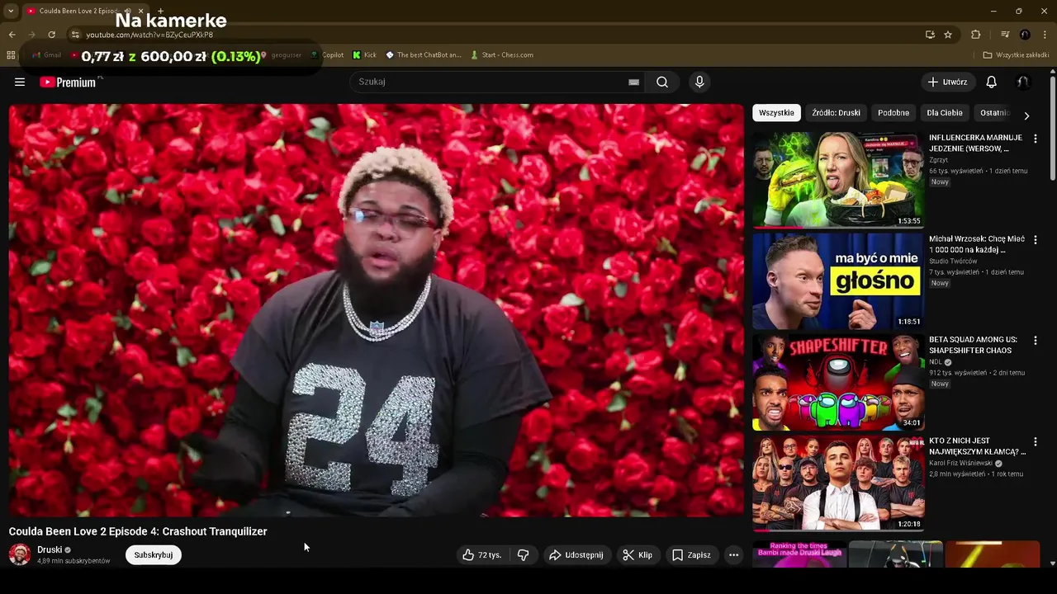1057x594 pixels.
Task: Click the magnifying glass search button
Action: pyautogui.click(x=662, y=82)
